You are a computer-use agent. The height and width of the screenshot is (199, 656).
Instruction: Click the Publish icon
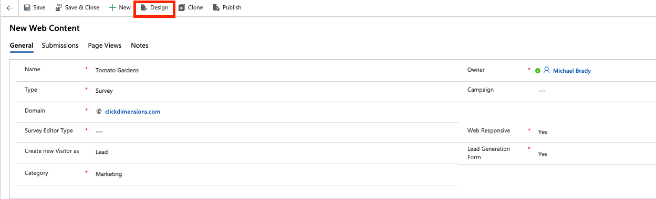(x=216, y=8)
